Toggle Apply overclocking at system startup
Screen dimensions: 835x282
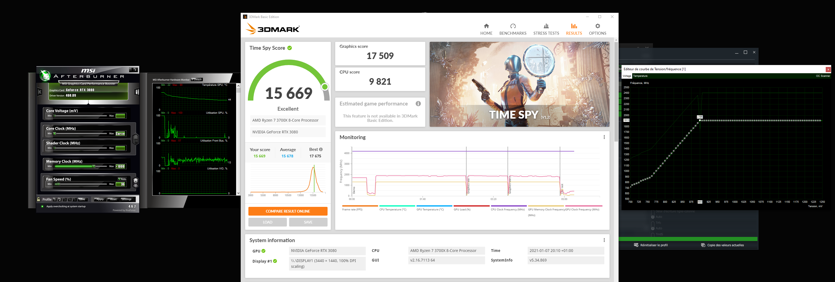(x=42, y=206)
